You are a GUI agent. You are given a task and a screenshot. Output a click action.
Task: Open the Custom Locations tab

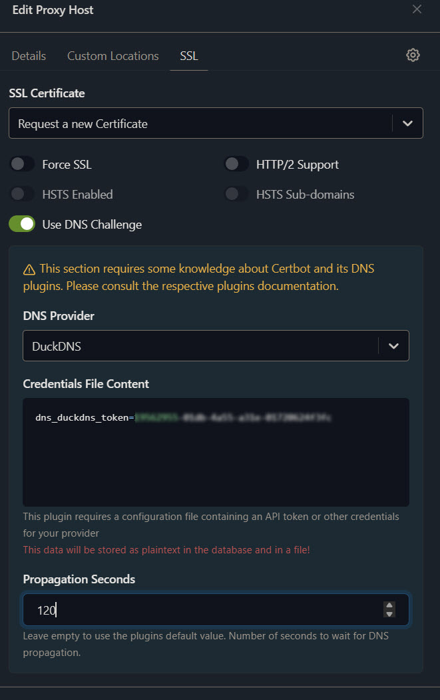coord(113,56)
